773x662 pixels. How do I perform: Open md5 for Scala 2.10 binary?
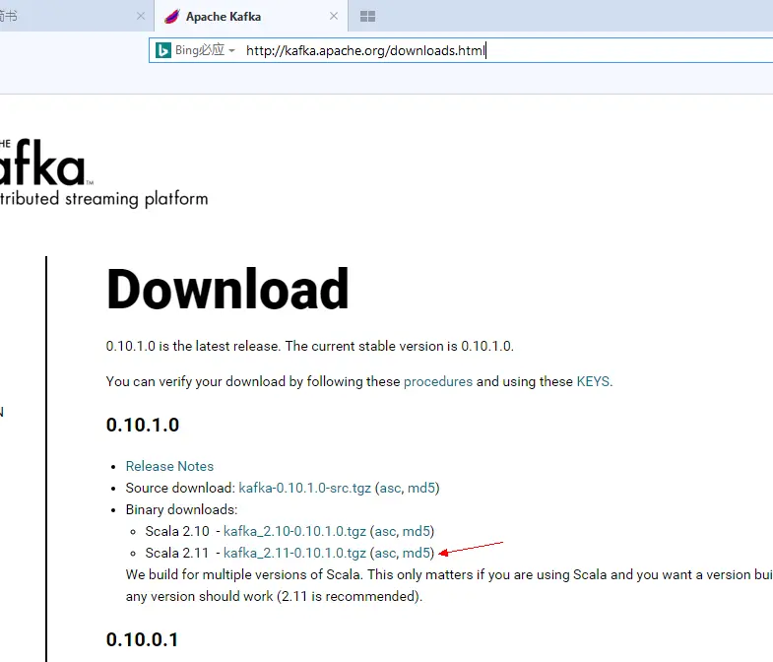coord(417,531)
